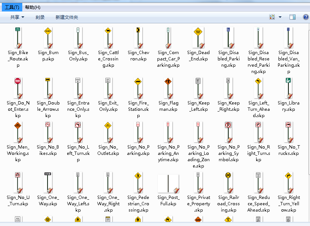310x226 pixels.
Task: Select the Sign_One_Way_Right.skp file icon
Action: pos(108,183)
